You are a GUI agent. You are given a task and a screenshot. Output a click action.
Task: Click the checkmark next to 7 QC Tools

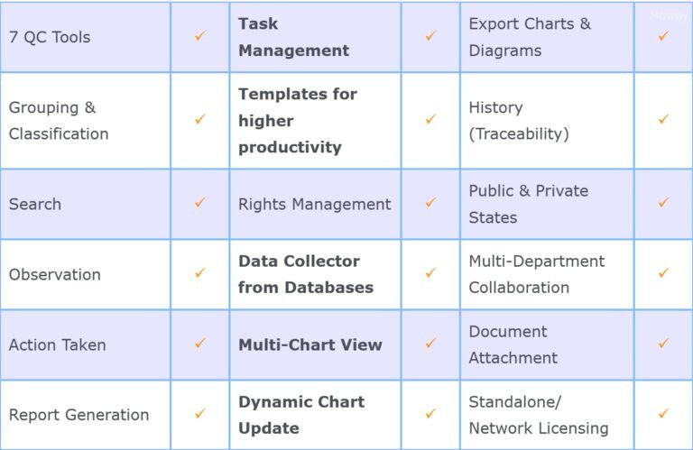199,36
